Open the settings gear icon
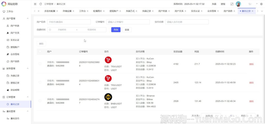This screenshot has width=265, height=124. click(261, 4)
